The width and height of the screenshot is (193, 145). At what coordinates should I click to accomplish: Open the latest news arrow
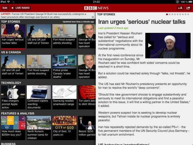[92, 17]
